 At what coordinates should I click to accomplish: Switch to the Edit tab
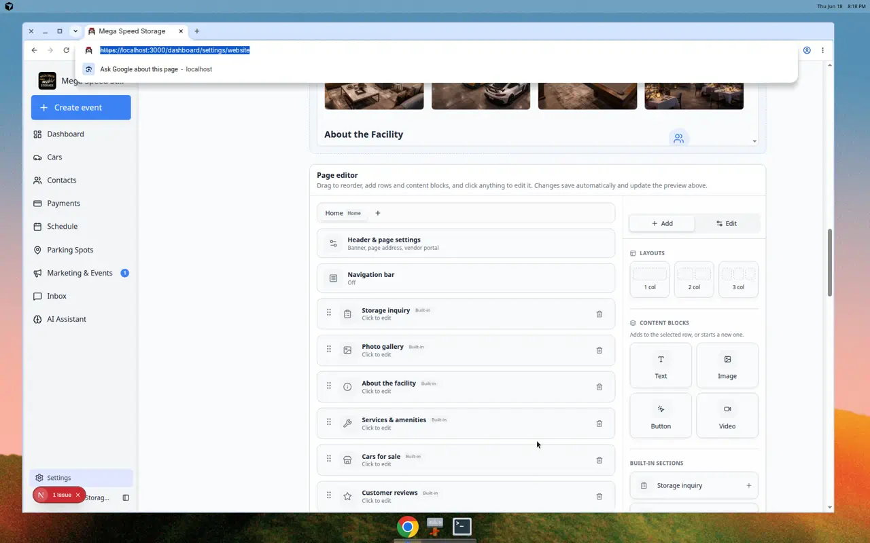tap(726, 223)
